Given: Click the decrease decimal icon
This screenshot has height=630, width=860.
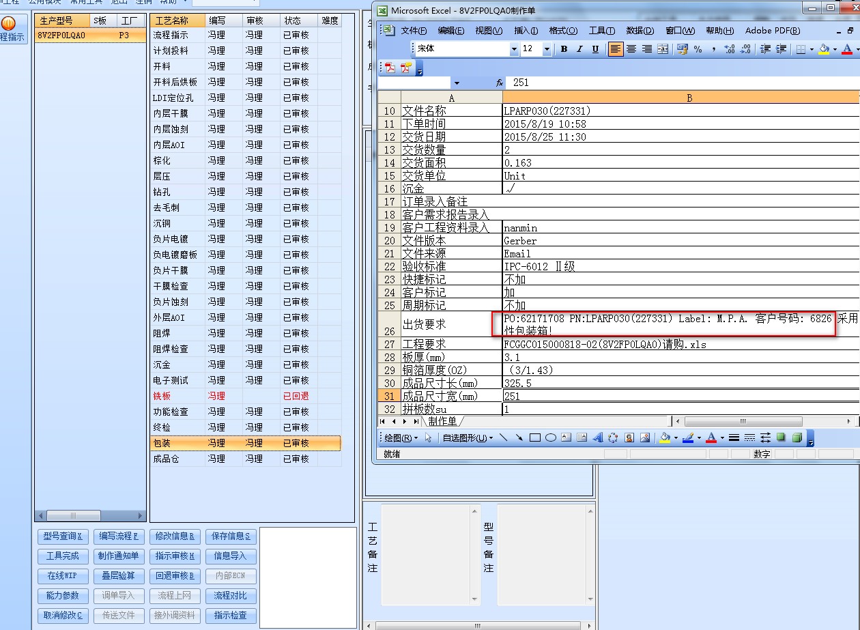Looking at the screenshot, I should (745, 49).
